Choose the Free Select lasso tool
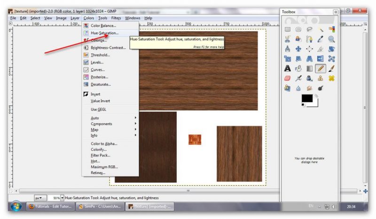Image resolution: width=376 pixels, height=219 pixels. (309, 29)
